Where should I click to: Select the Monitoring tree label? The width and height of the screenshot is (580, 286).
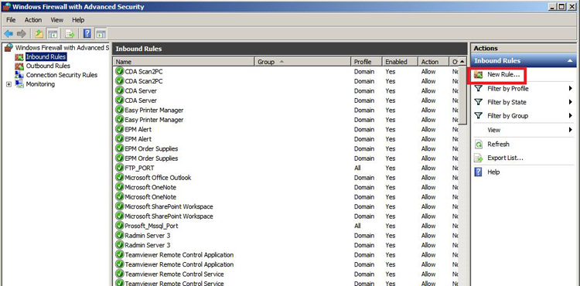[40, 84]
